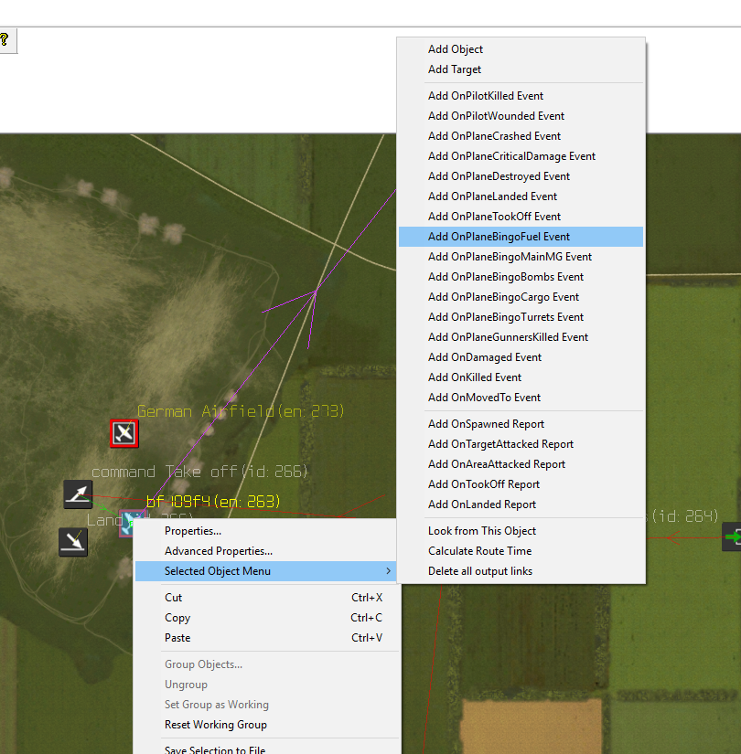Select Add OnPlaneCrashed Event
Screen dimensions: 741x754
[x=521, y=136]
